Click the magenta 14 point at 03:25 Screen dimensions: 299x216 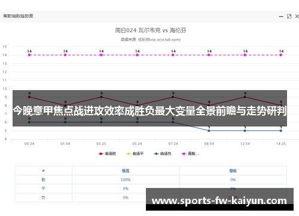pos(101,55)
